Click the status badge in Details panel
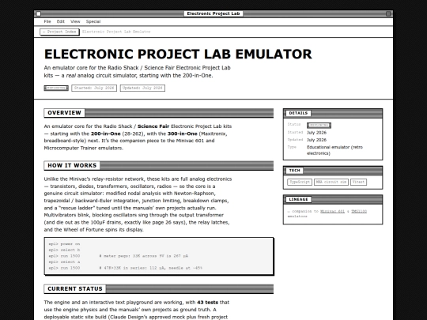The width and height of the screenshot is (427, 320). (x=319, y=126)
